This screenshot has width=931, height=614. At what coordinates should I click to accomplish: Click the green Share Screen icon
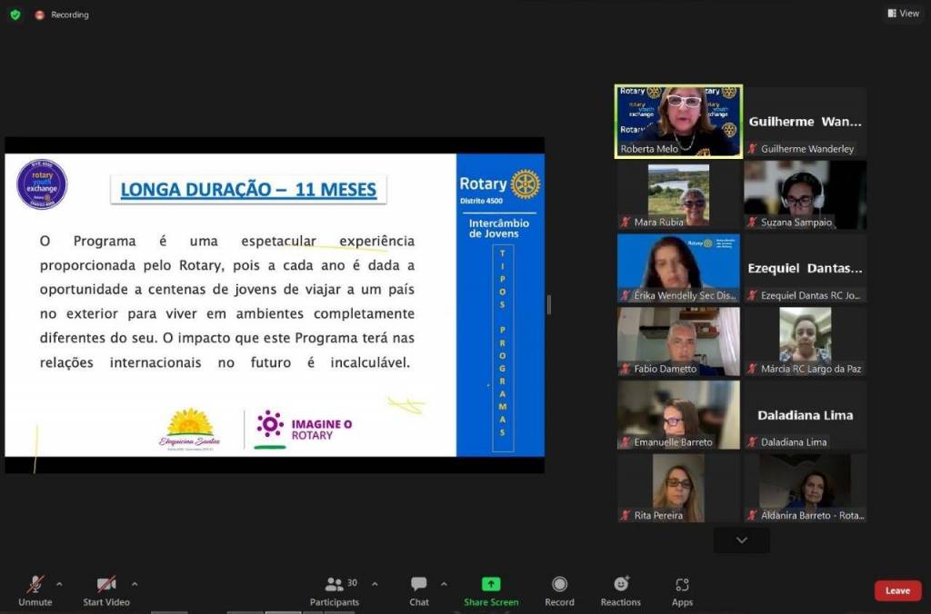point(491,584)
